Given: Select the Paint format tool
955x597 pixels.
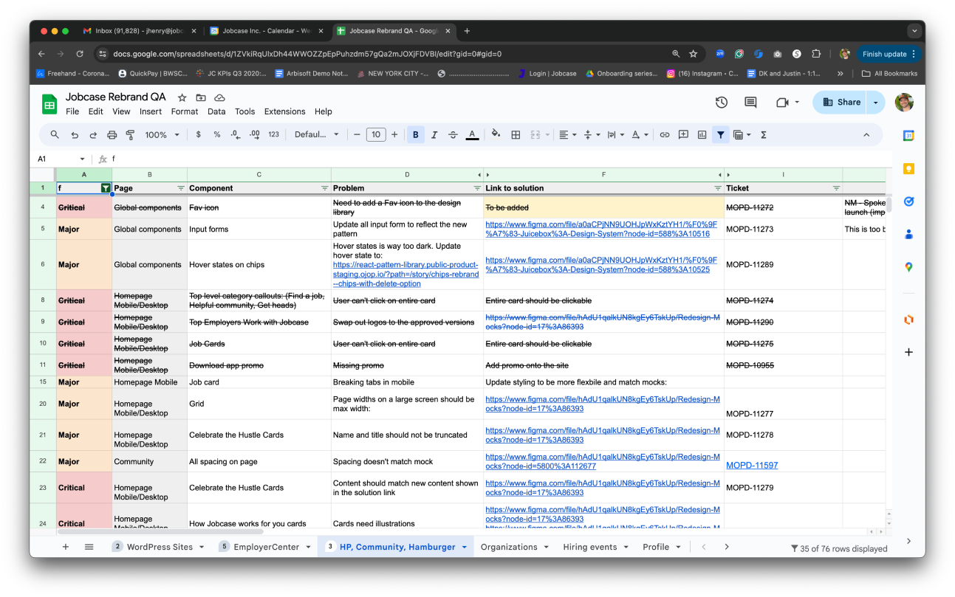Looking at the screenshot, I should point(130,135).
